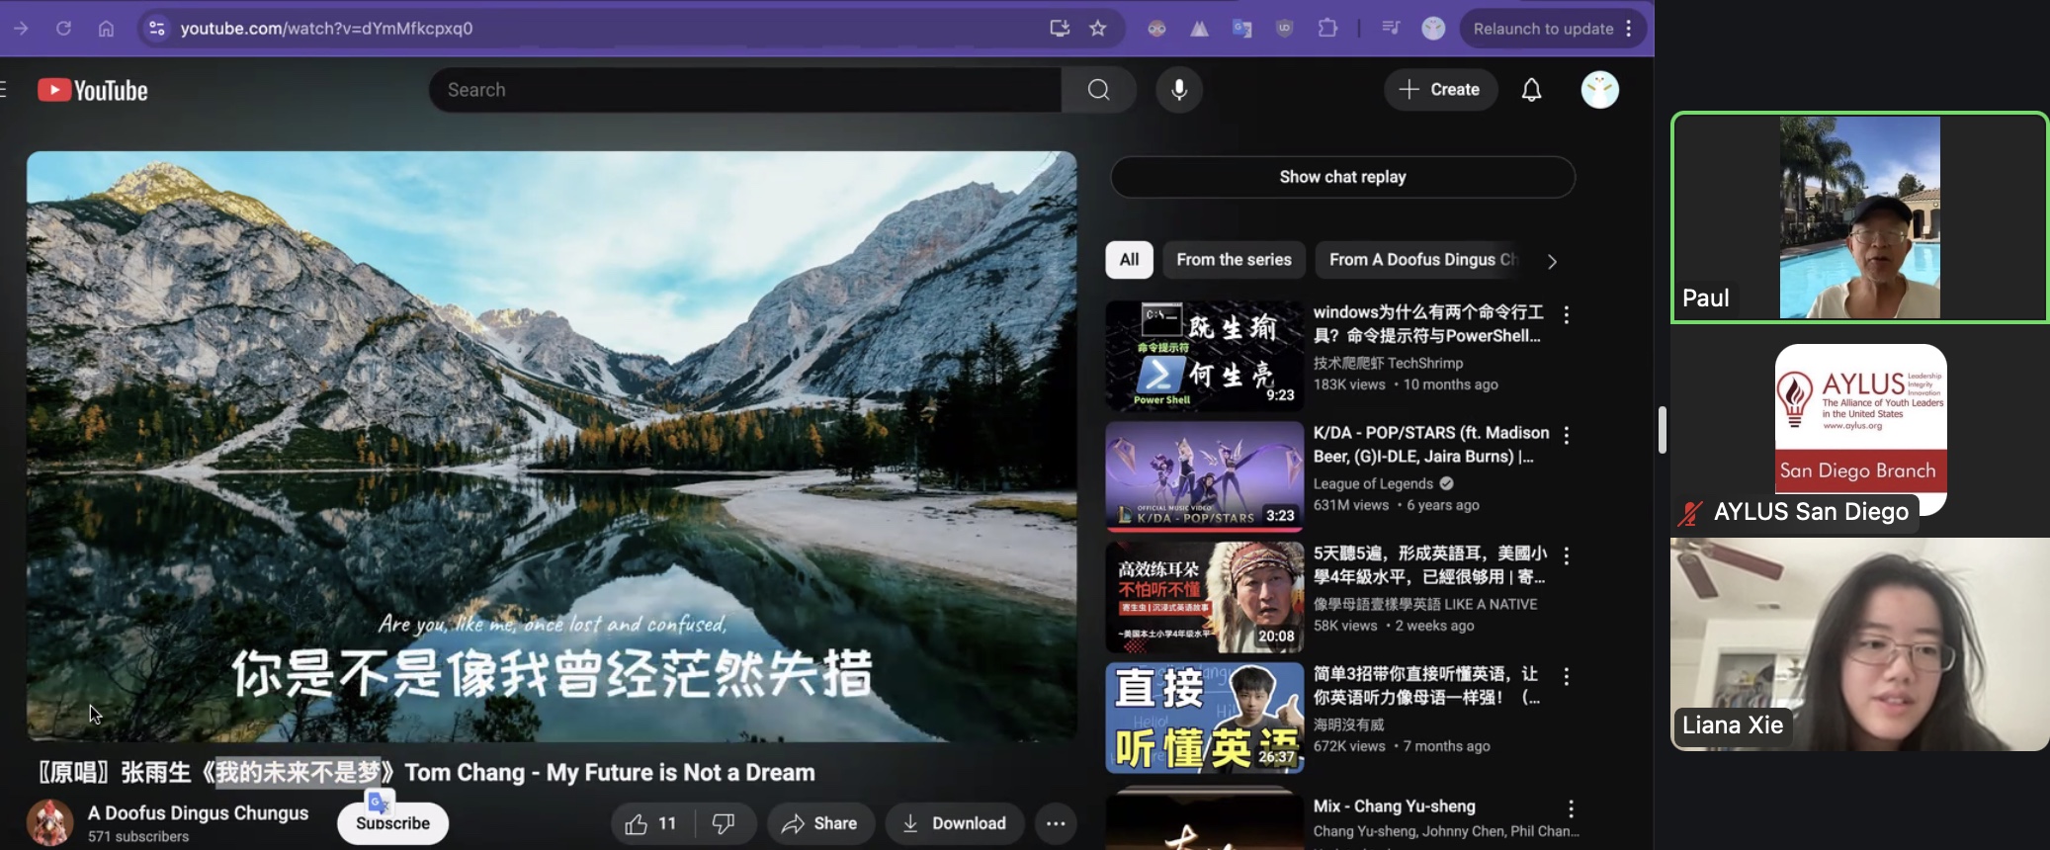This screenshot has height=850, width=2050.
Task: Start voice search with microphone icon
Action: pyautogui.click(x=1179, y=90)
